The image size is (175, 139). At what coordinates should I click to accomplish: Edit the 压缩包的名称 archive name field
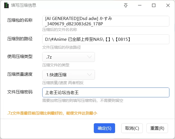coord(106,21)
